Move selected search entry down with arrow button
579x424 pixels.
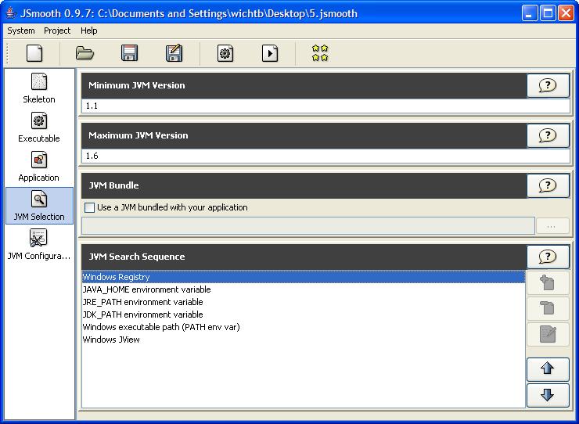pyautogui.click(x=548, y=395)
